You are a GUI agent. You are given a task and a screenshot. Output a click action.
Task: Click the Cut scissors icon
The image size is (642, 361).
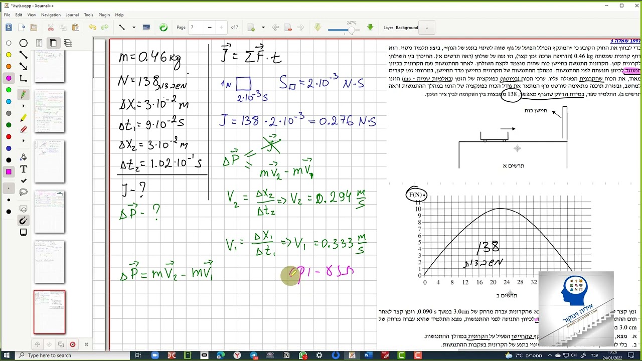(51, 28)
